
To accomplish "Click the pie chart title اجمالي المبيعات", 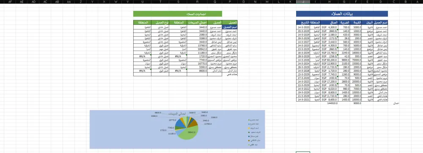I will click(177, 114).
